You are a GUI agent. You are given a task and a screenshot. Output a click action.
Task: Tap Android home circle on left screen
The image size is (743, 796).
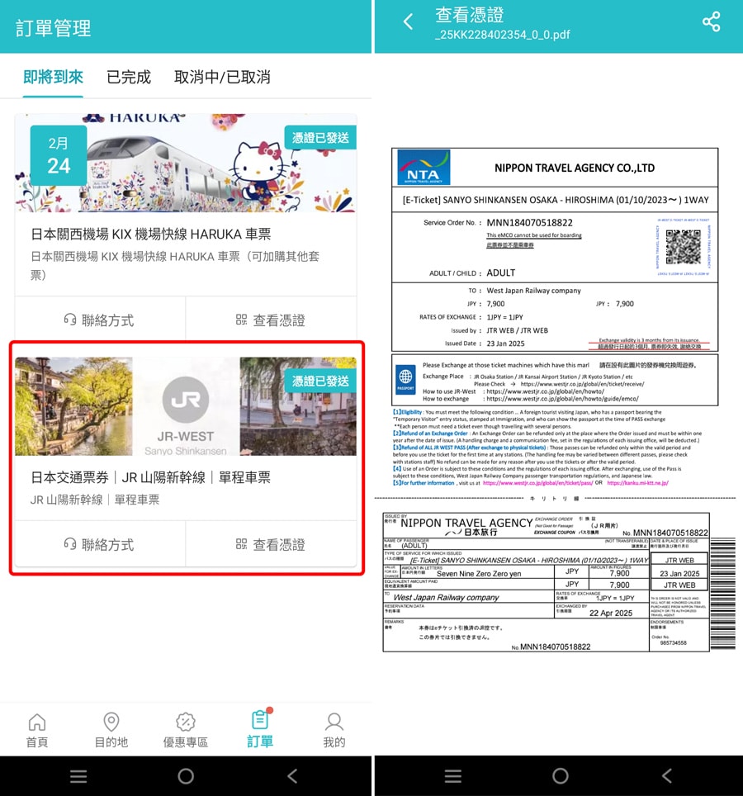click(x=186, y=775)
